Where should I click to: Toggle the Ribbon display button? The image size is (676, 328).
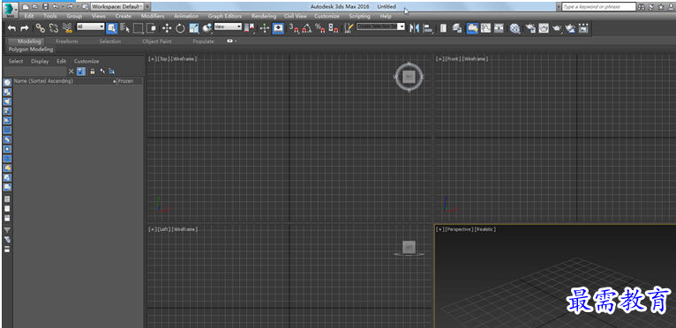(x=472, y=28)
